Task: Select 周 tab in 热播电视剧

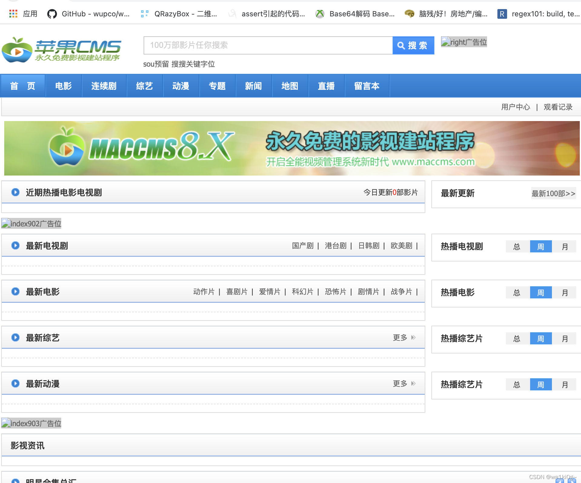Action: (x=541, y=247)
